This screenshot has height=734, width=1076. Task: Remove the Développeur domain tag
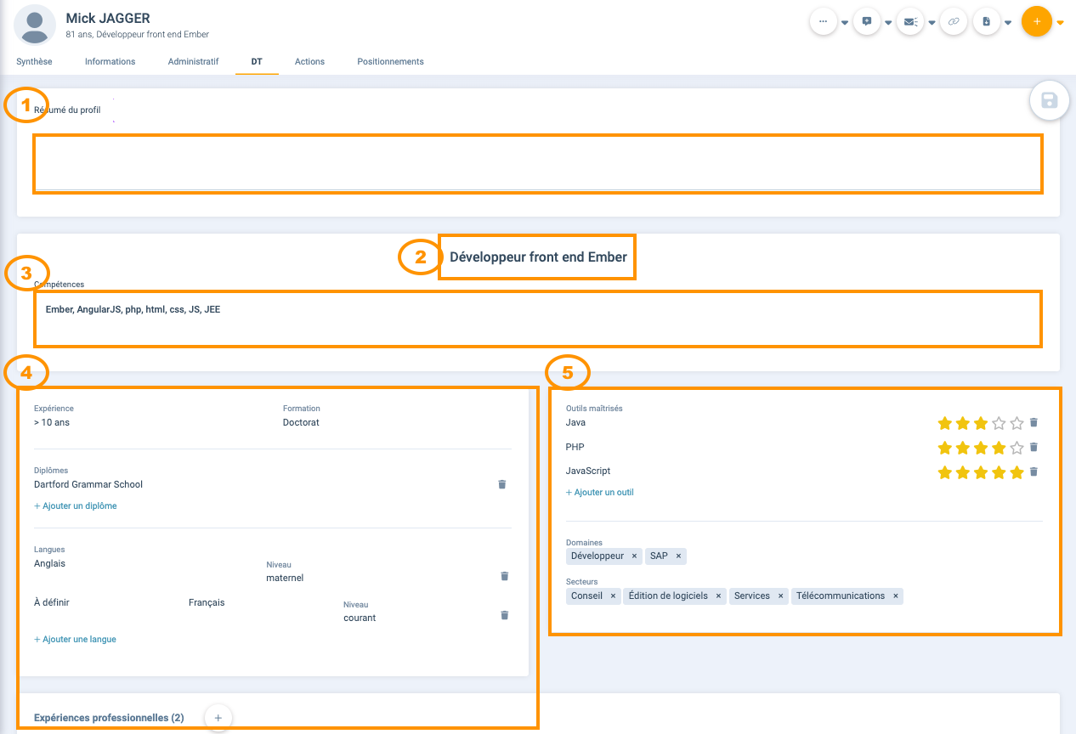tap(634, 556)
